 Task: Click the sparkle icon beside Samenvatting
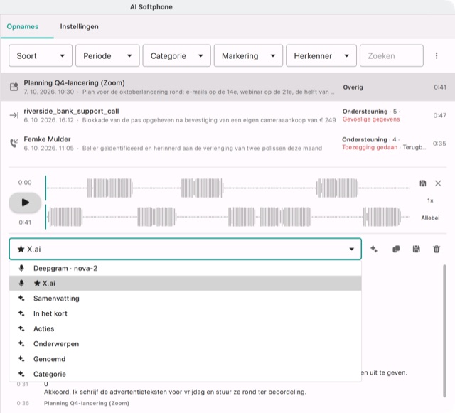21,298
